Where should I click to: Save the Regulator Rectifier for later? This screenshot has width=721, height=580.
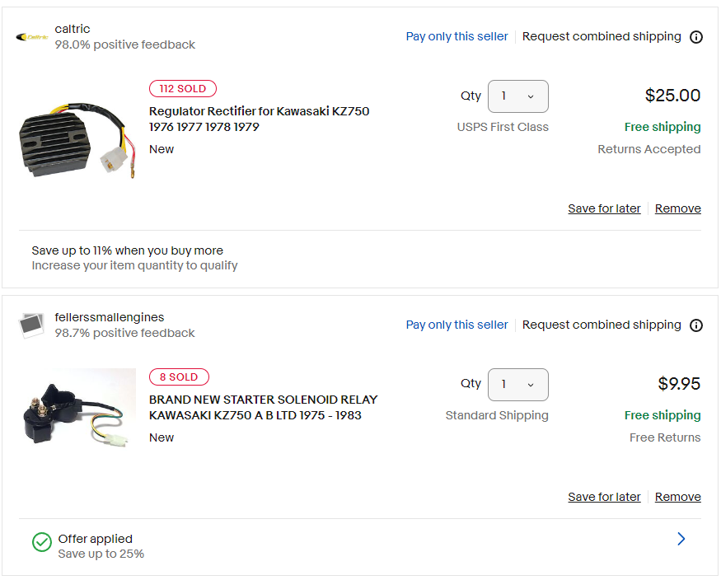(604, 208)
